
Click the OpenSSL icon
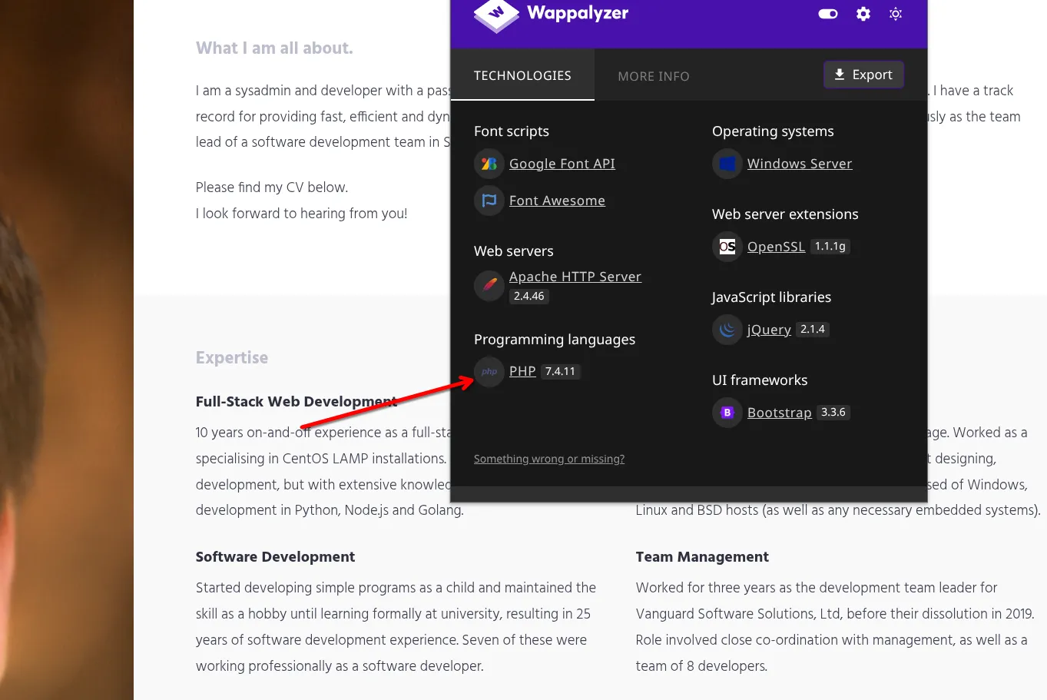pos(727,247)
